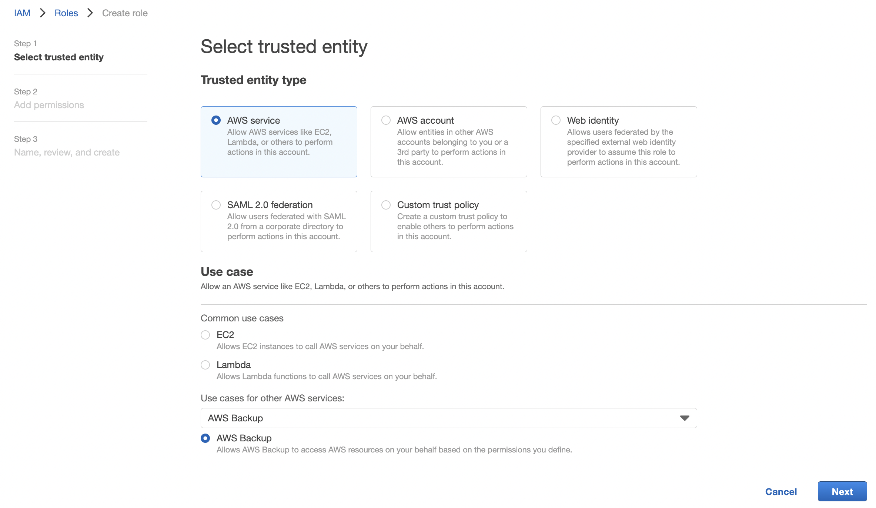Open the AWS Backup services dropdown
This screenshot has height=508, width=876.
point(449,418)
